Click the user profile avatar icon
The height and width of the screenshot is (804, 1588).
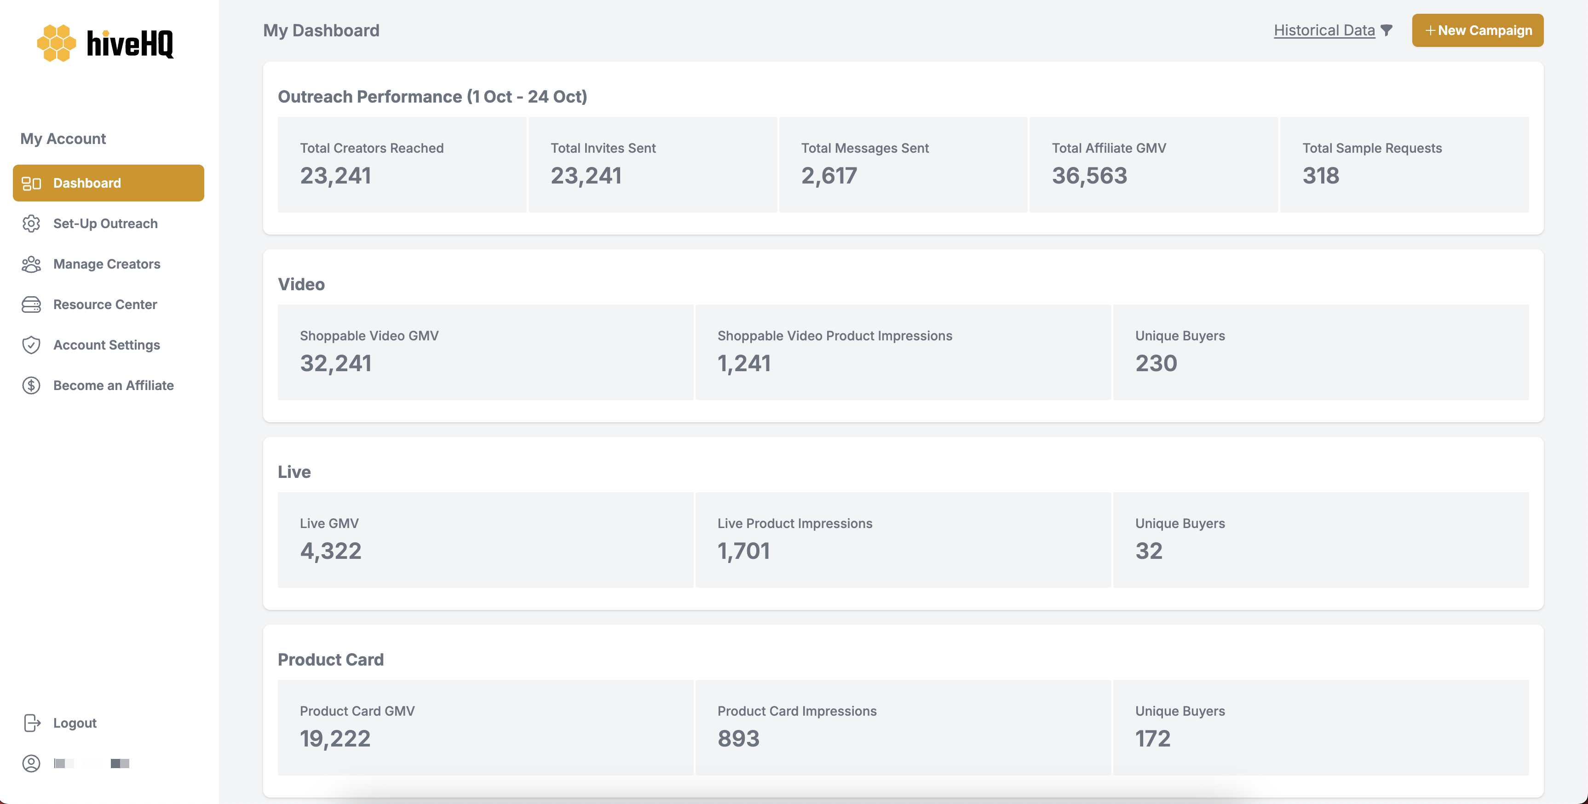(31, 764)
